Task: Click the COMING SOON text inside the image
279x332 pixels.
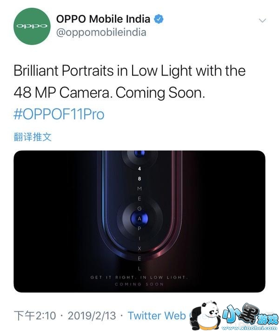Action: [139, 284]
